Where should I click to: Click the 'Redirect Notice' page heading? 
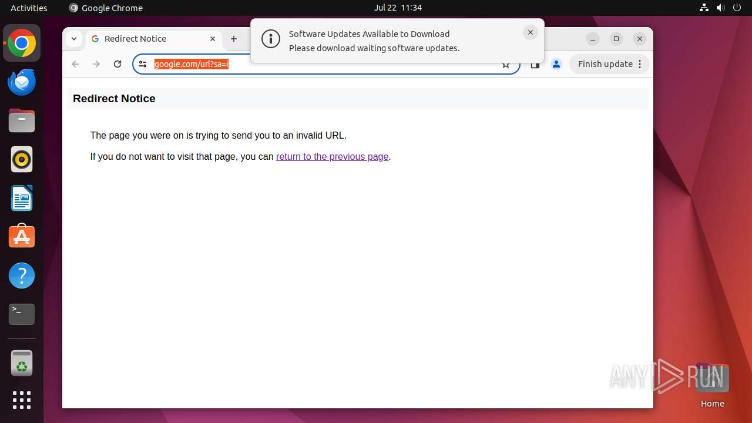coord(114,99)
